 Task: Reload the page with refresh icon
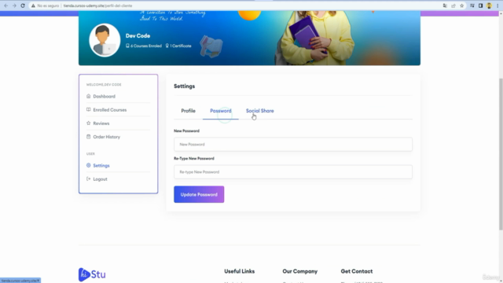[x=23, y=6]
